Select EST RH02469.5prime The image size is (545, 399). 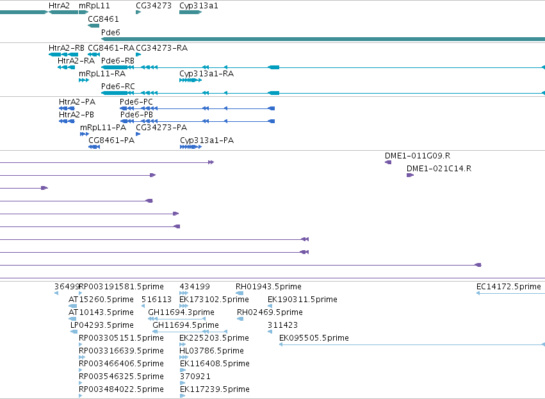click(x=270, y=312)
